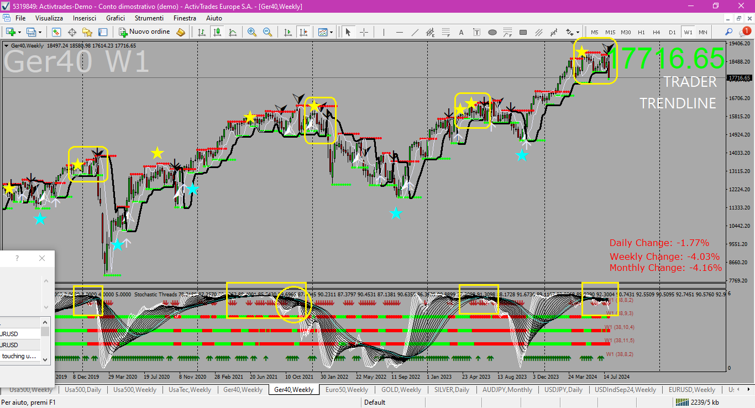Viewport: 755px width, 408px height.
Task: Open the Profiles icon in toolbar
Action: pos(32,32)
